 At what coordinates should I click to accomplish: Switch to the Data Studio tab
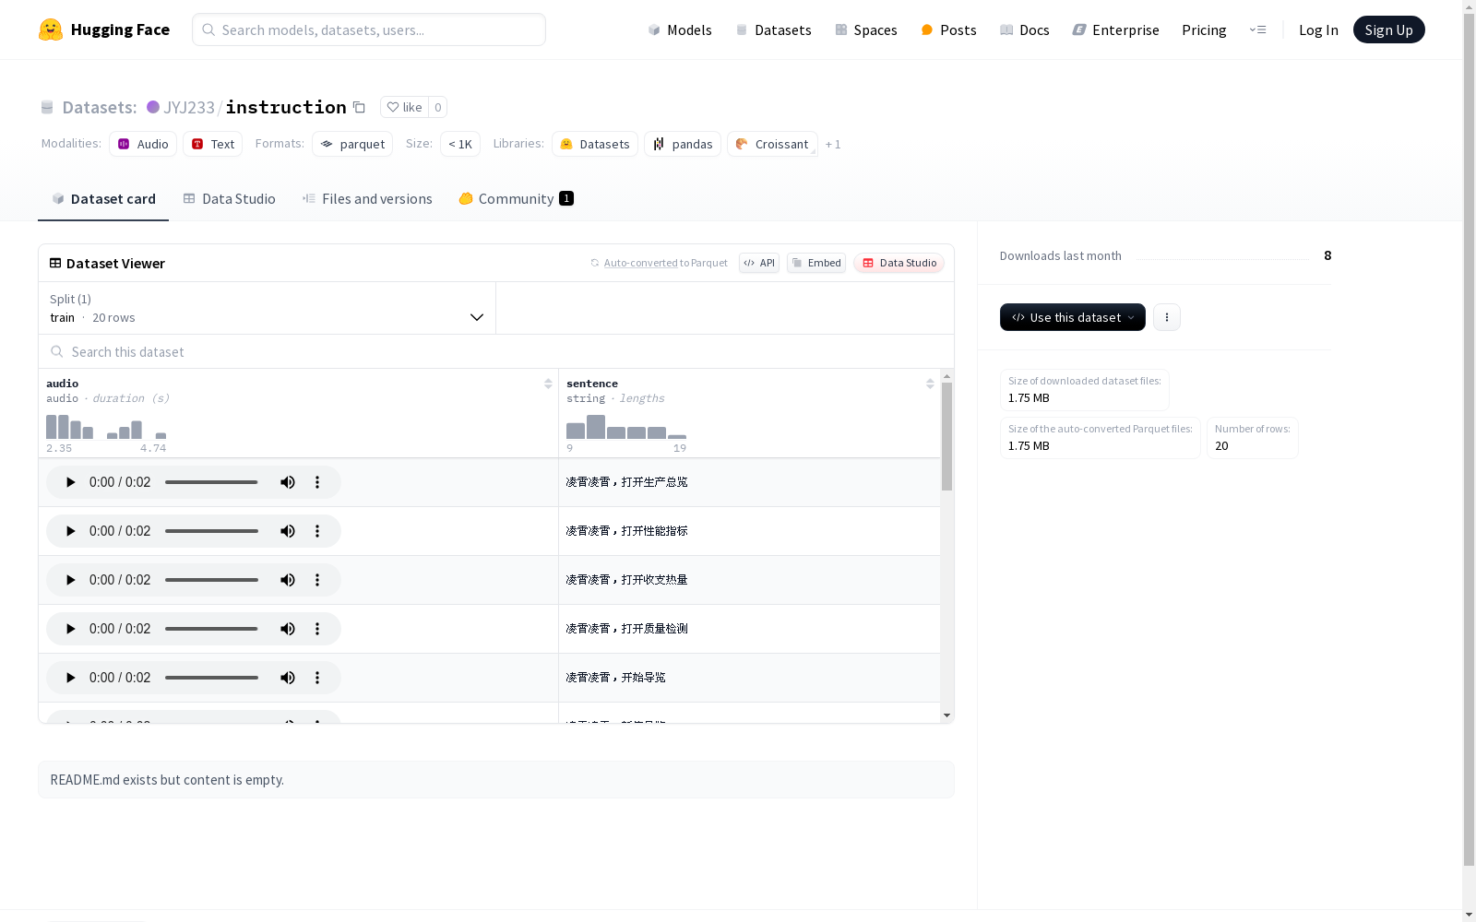(229, 198)
